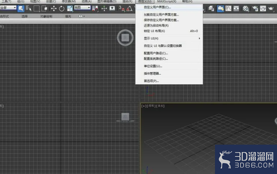Toggle the 3D Snaps button
The image size is (277, 174).
click(x=122, y=8)
